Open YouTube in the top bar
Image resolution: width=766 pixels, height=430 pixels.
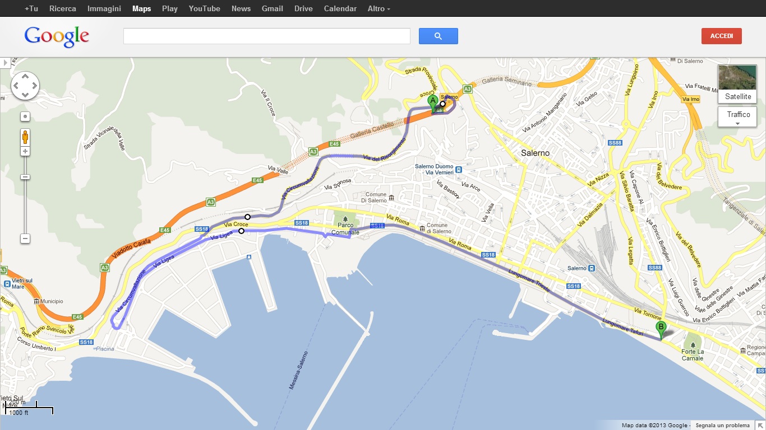click(x=205, y=8)
